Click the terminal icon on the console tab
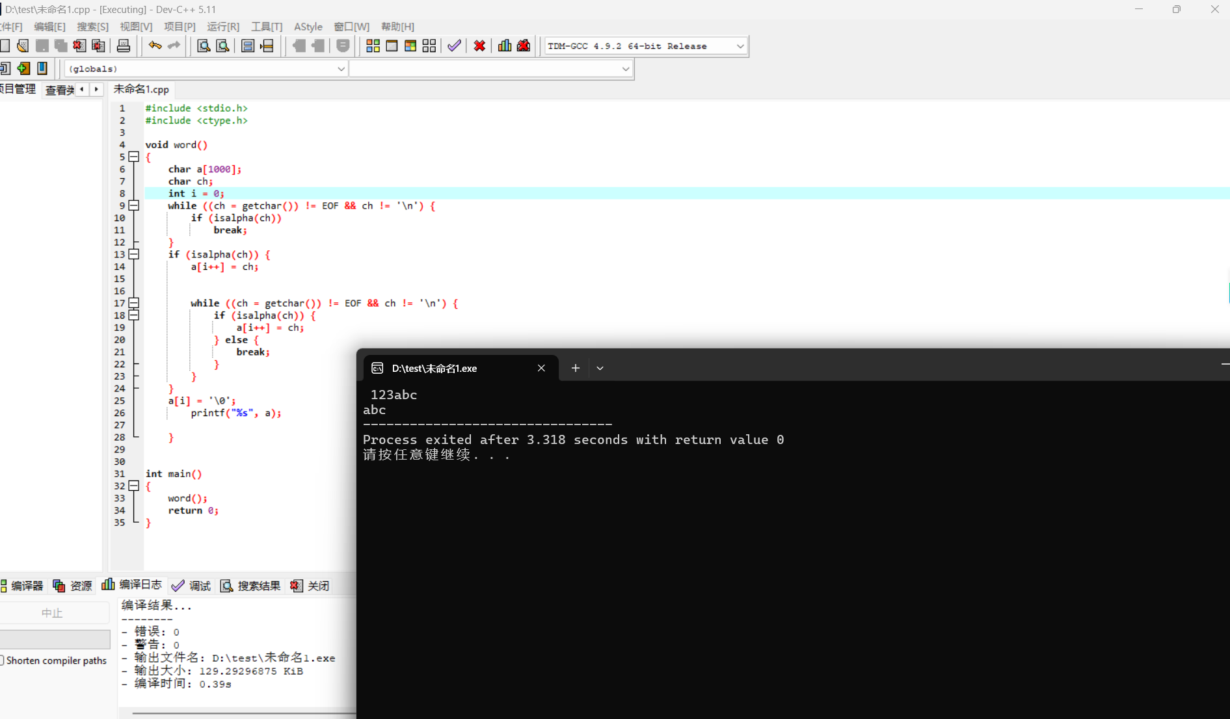 [377, 368]
